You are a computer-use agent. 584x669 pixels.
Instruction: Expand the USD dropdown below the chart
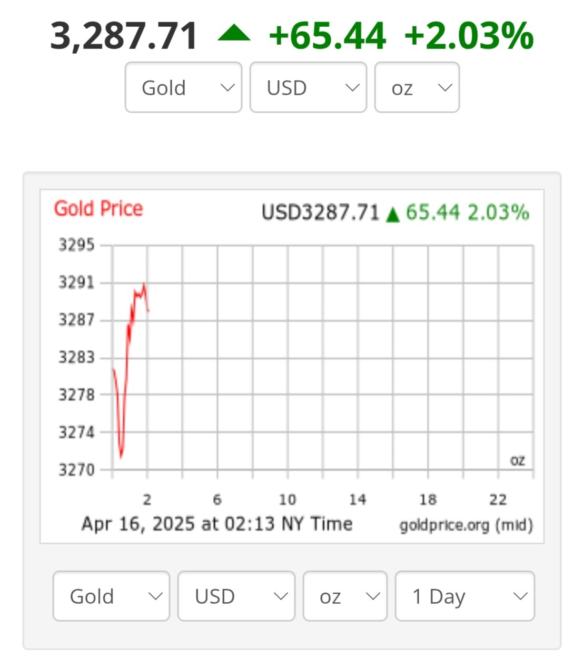point(236,596)
